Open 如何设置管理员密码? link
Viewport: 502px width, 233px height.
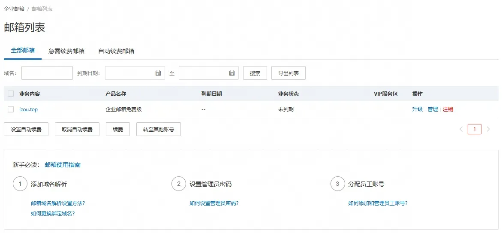click(214, 203)
